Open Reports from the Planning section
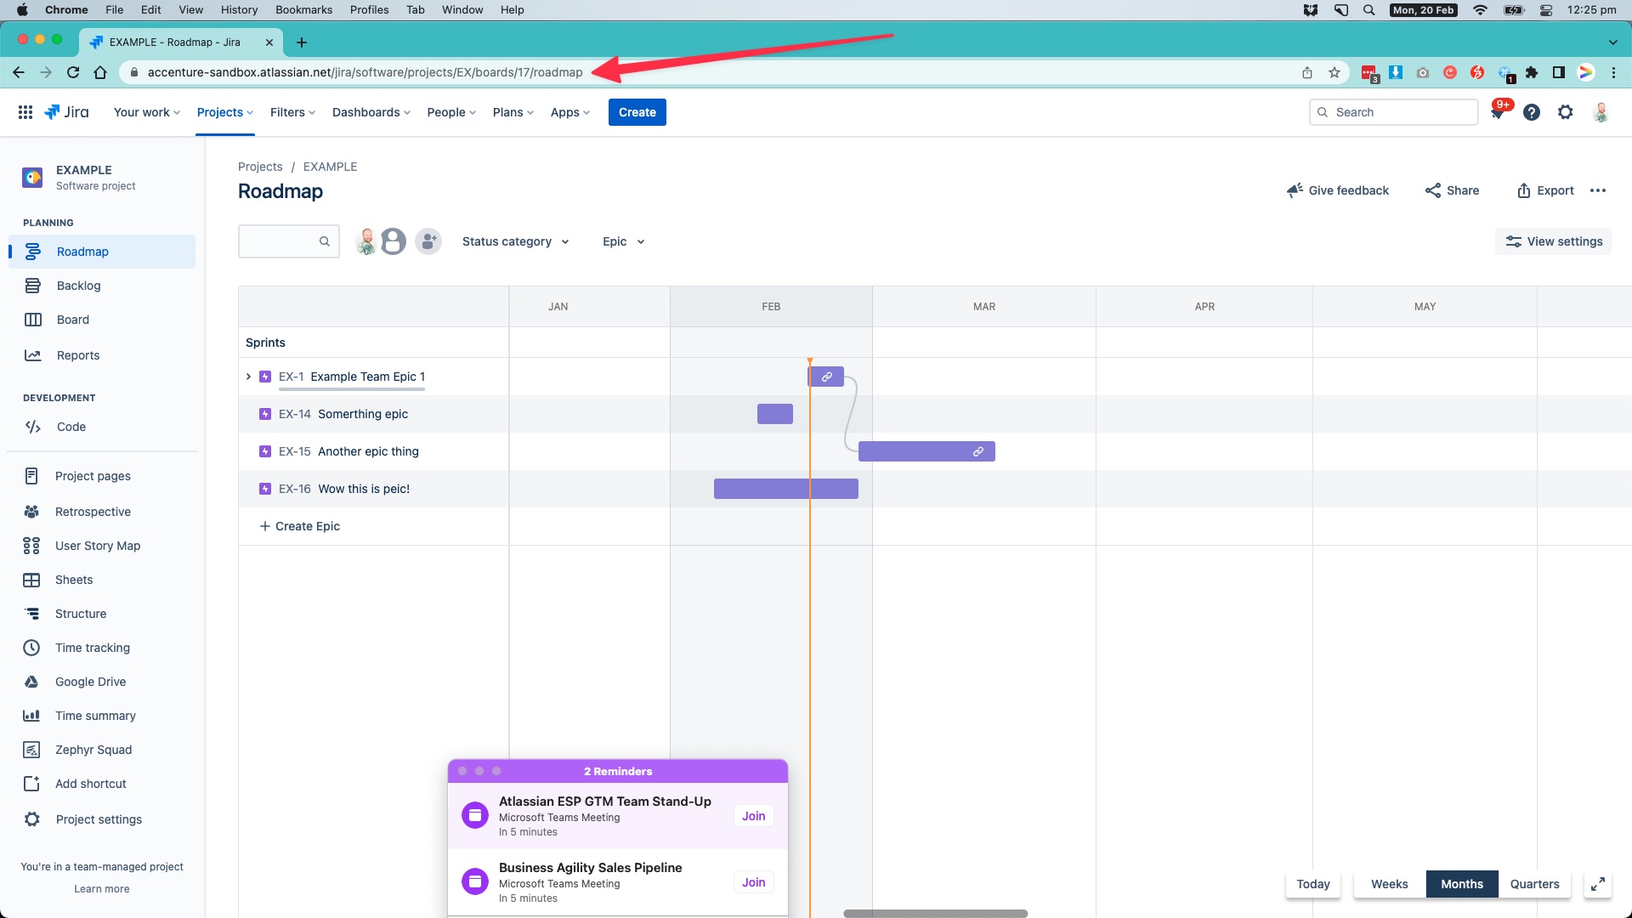Image resolution: width=1632 pixels, height=918 pixels. pos(78,354)
